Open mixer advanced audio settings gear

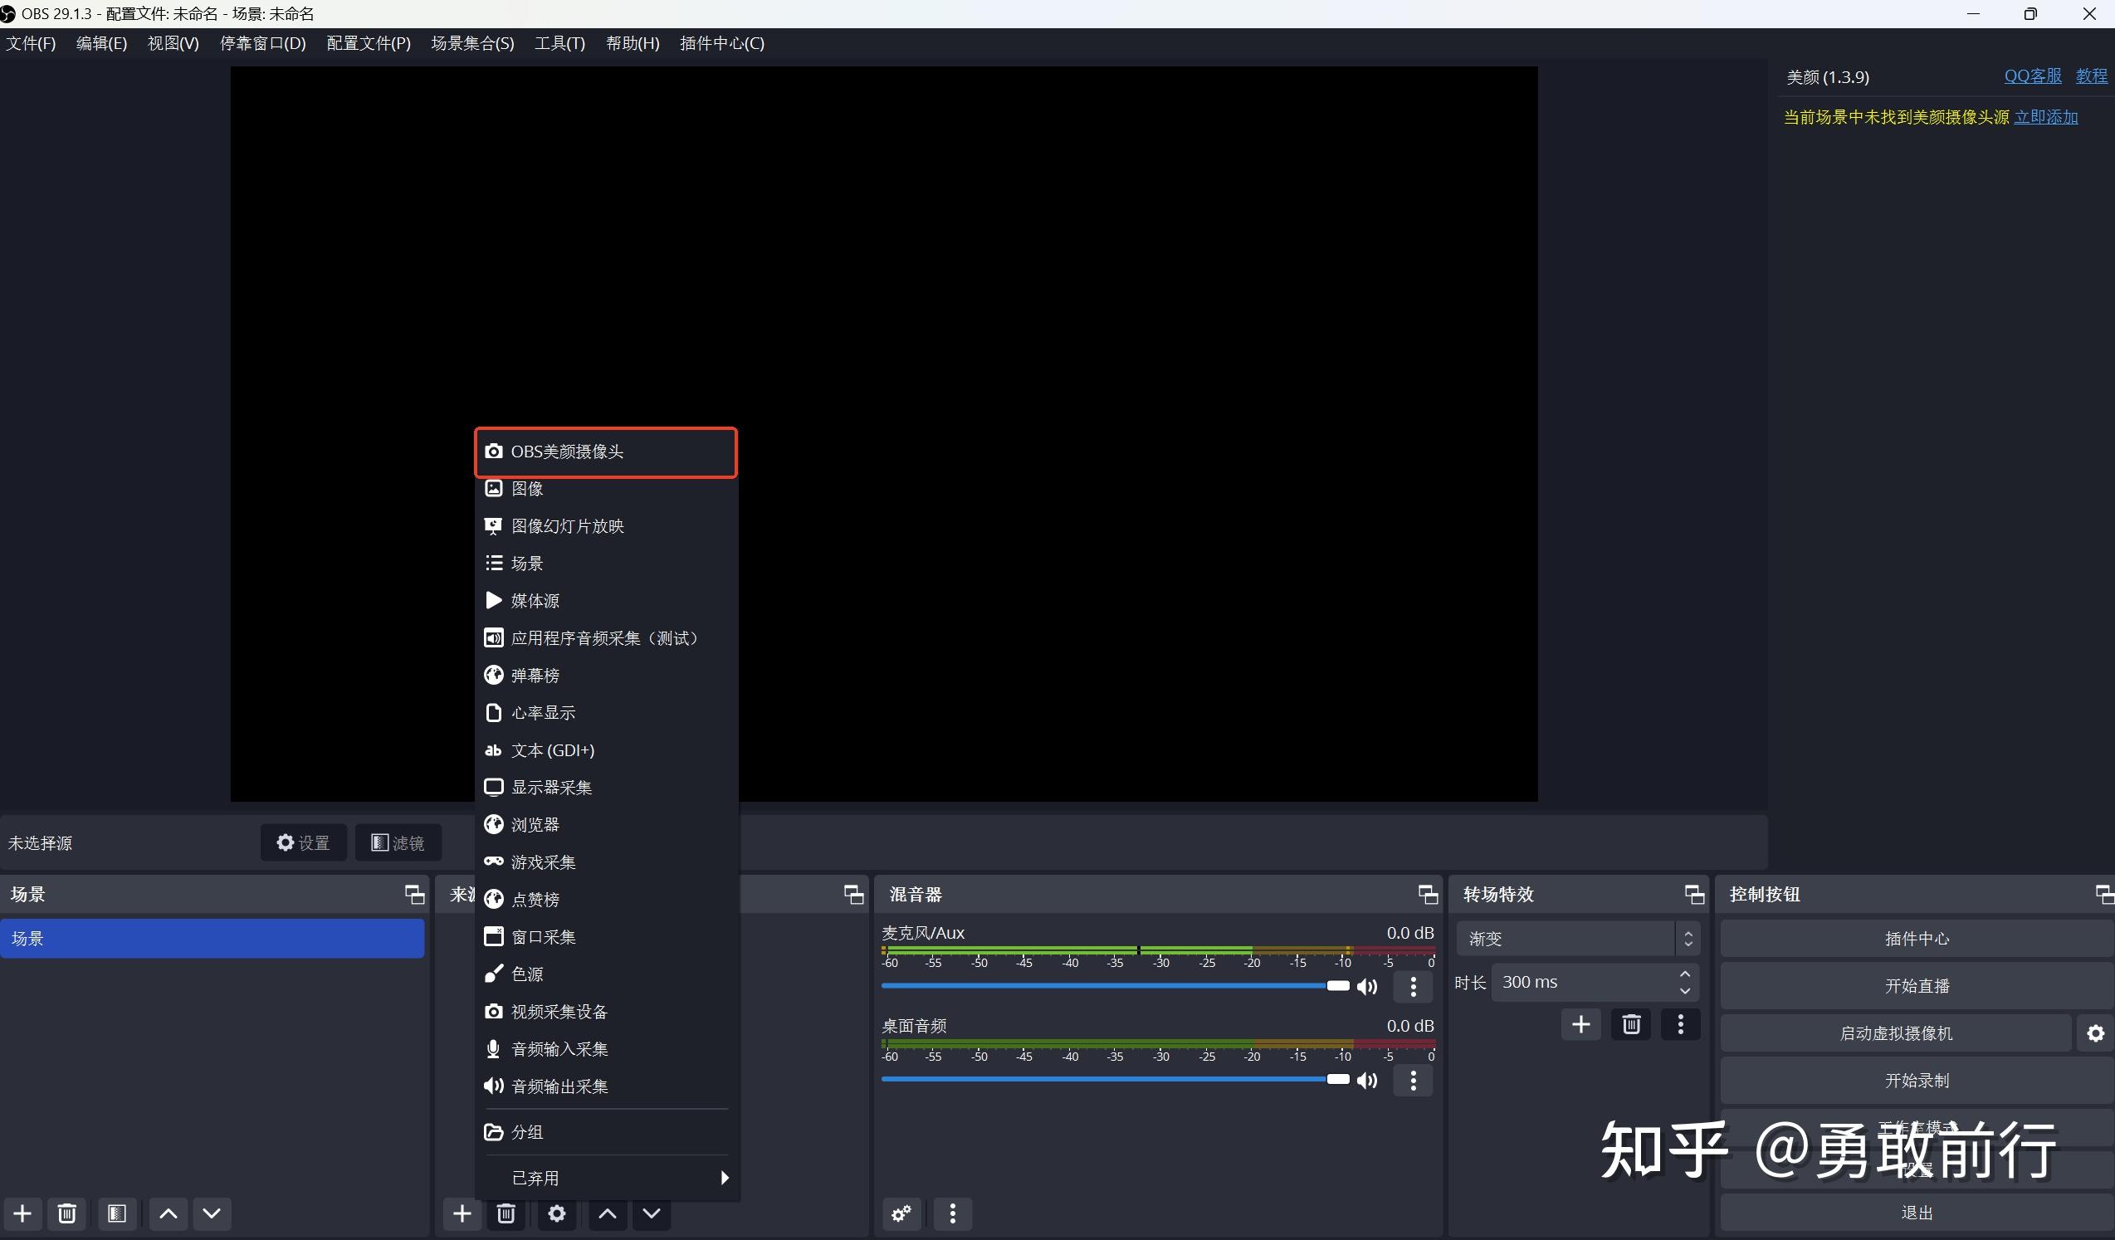coord(901,1214)
